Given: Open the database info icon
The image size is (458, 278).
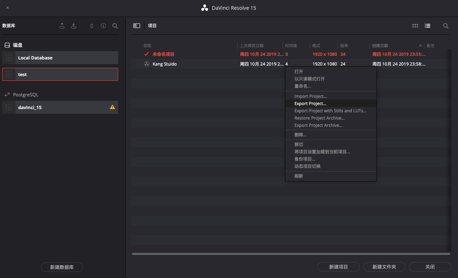Looking at the screenshot, I should point(103,26).
